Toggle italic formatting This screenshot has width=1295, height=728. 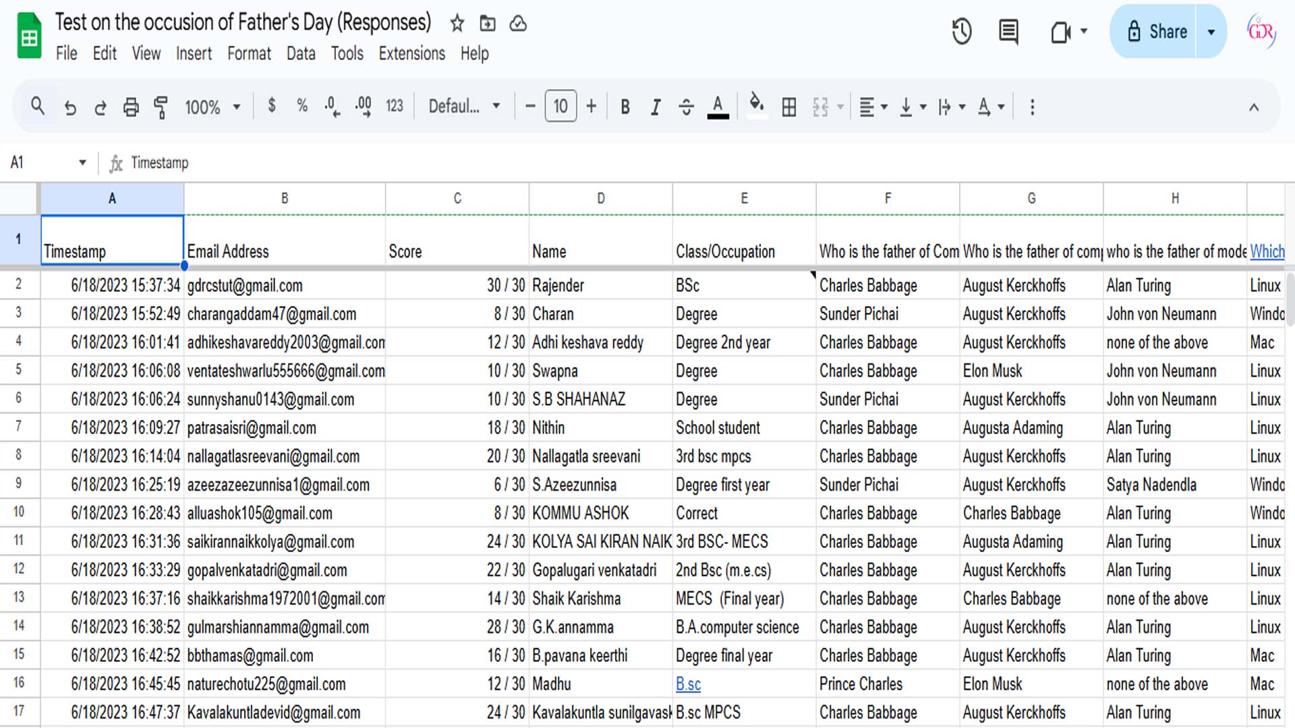(655, 107)
